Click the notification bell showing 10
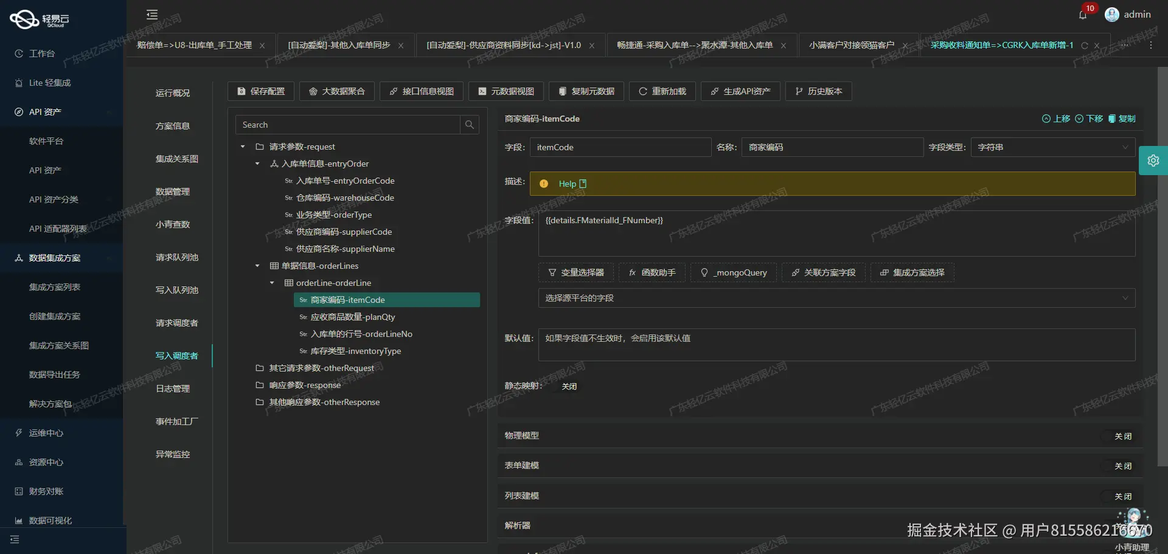 click(1083, 15)
